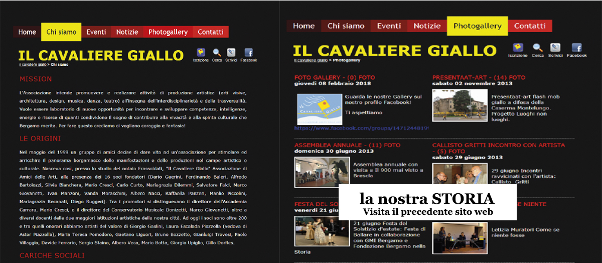
Task: Open Contatti tab in left page
Action: point(211,32)
